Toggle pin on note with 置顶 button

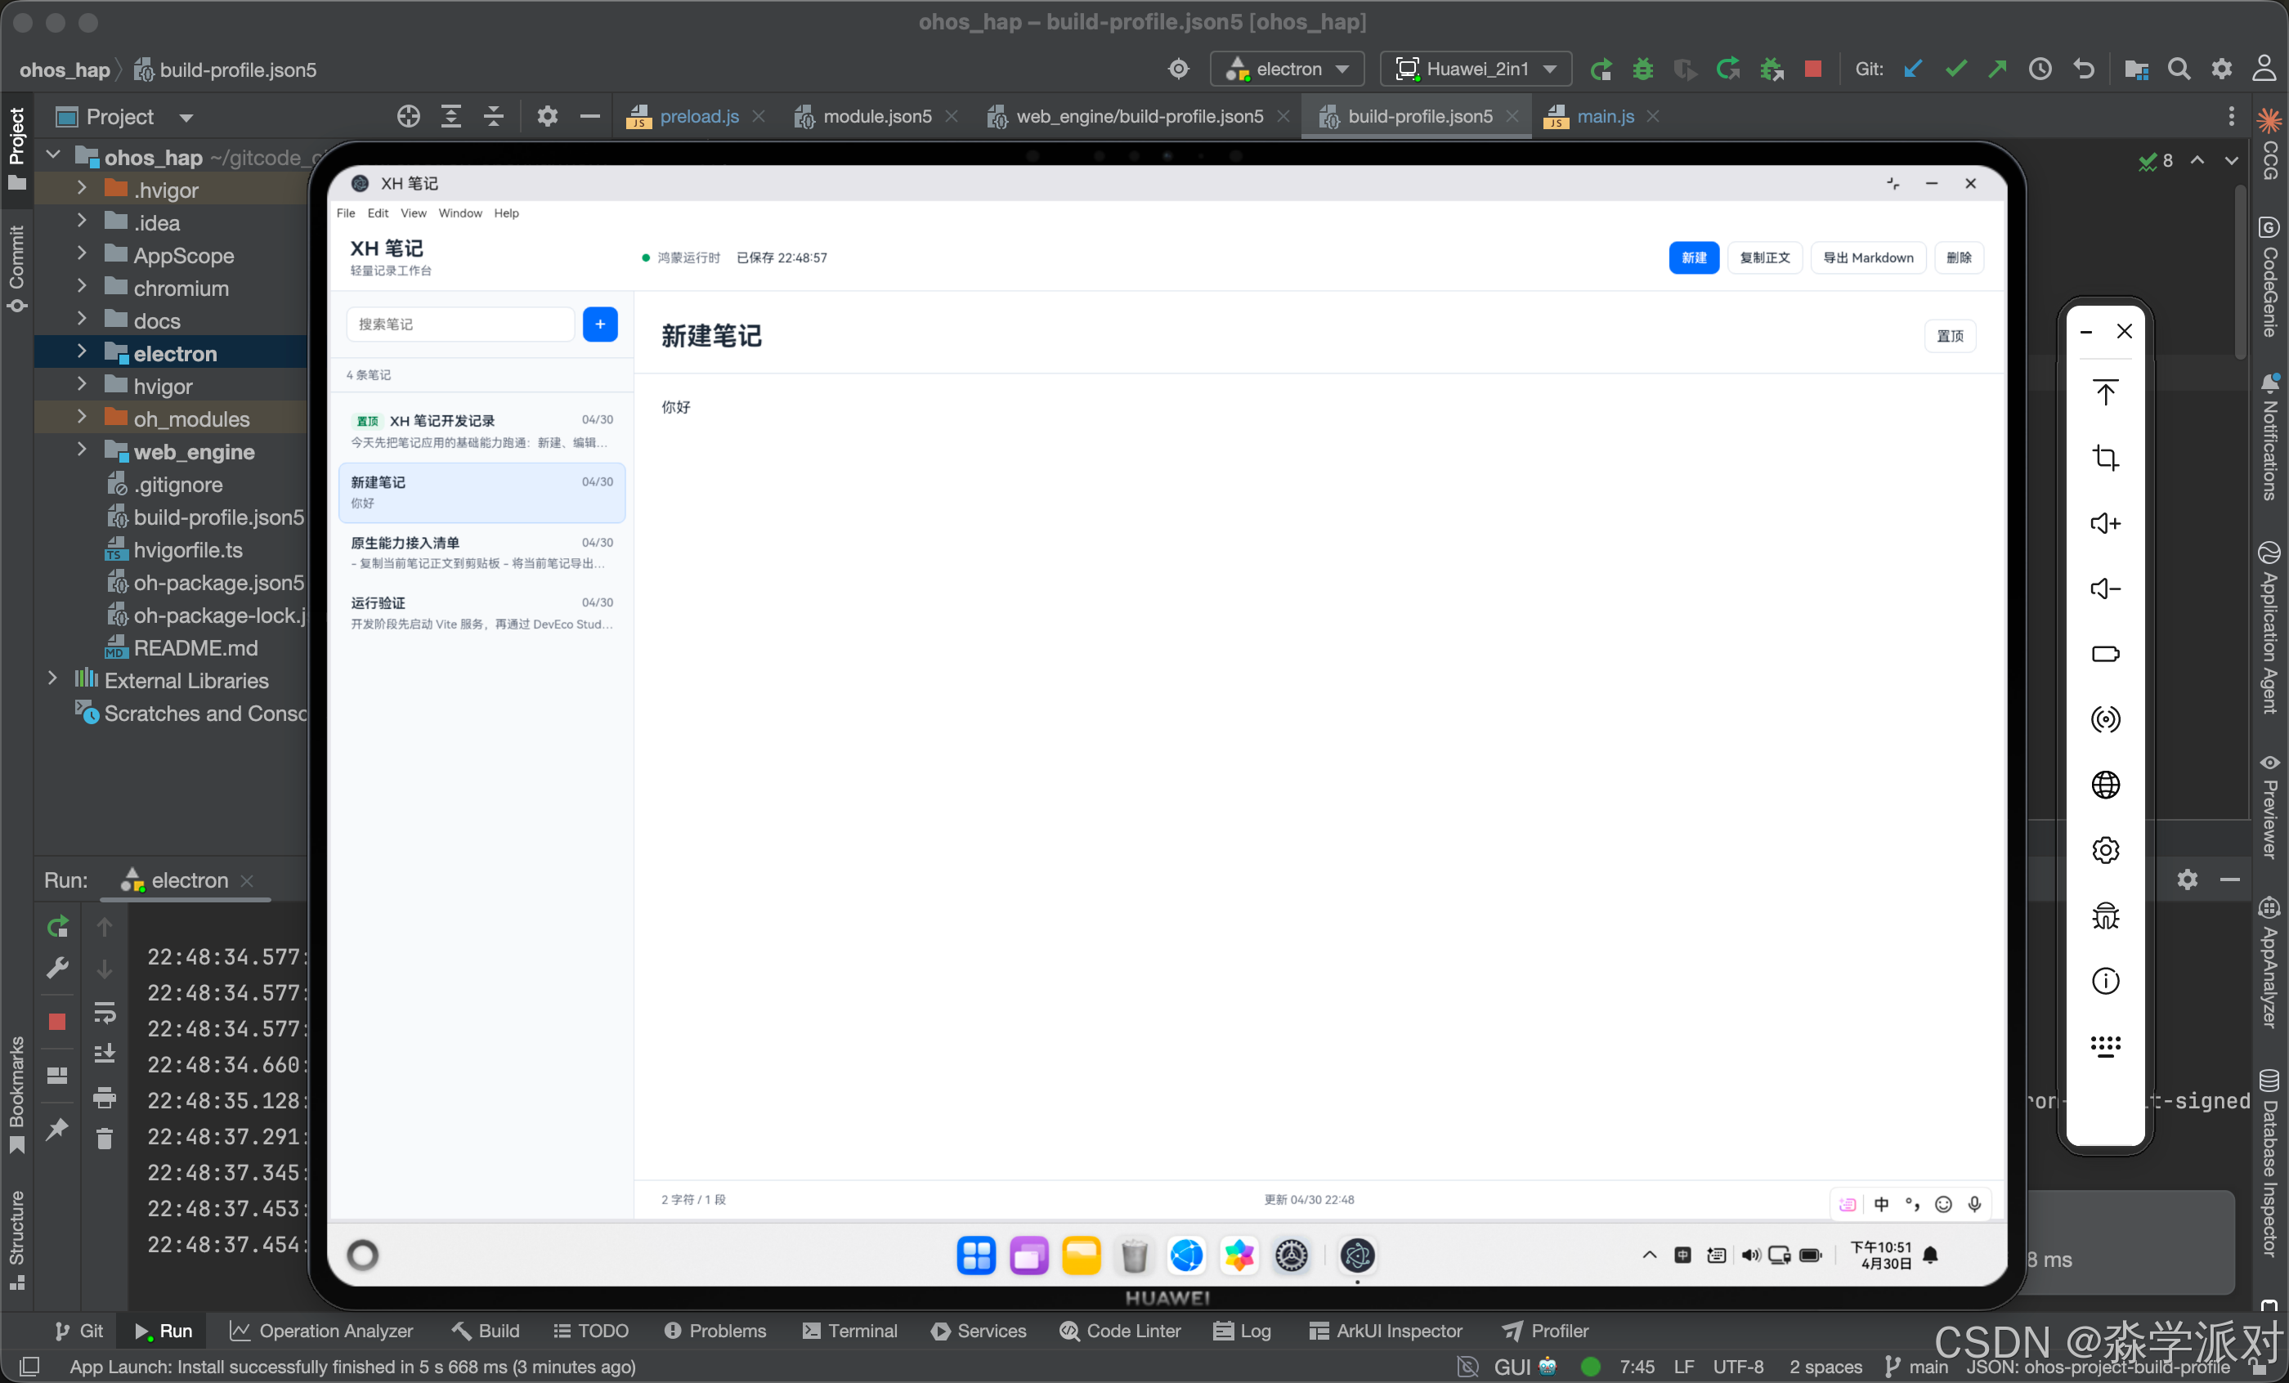click(1950, 336)
